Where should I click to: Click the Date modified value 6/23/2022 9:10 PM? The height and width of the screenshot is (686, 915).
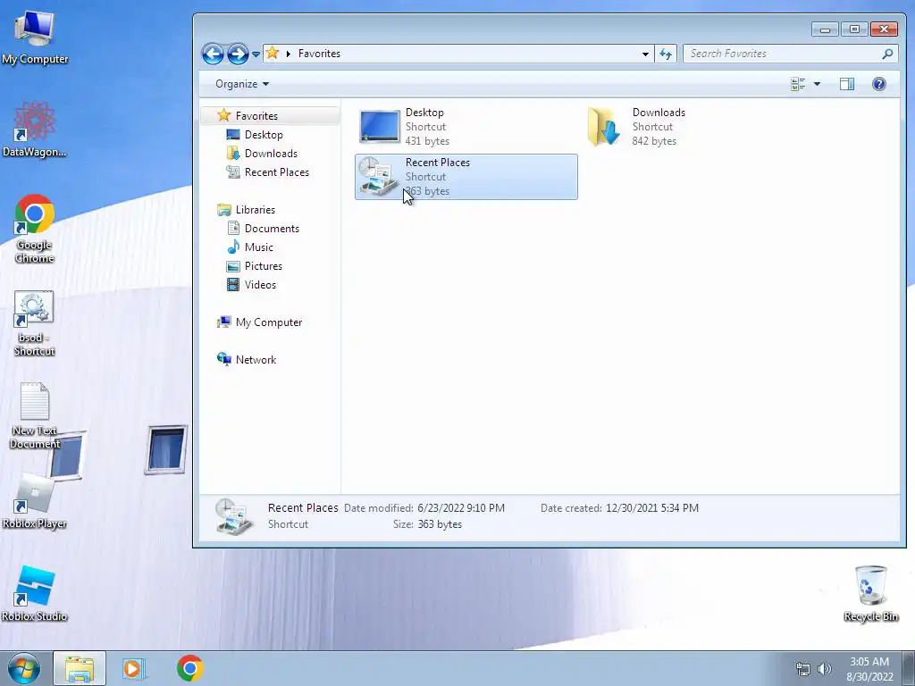point(461,508)
